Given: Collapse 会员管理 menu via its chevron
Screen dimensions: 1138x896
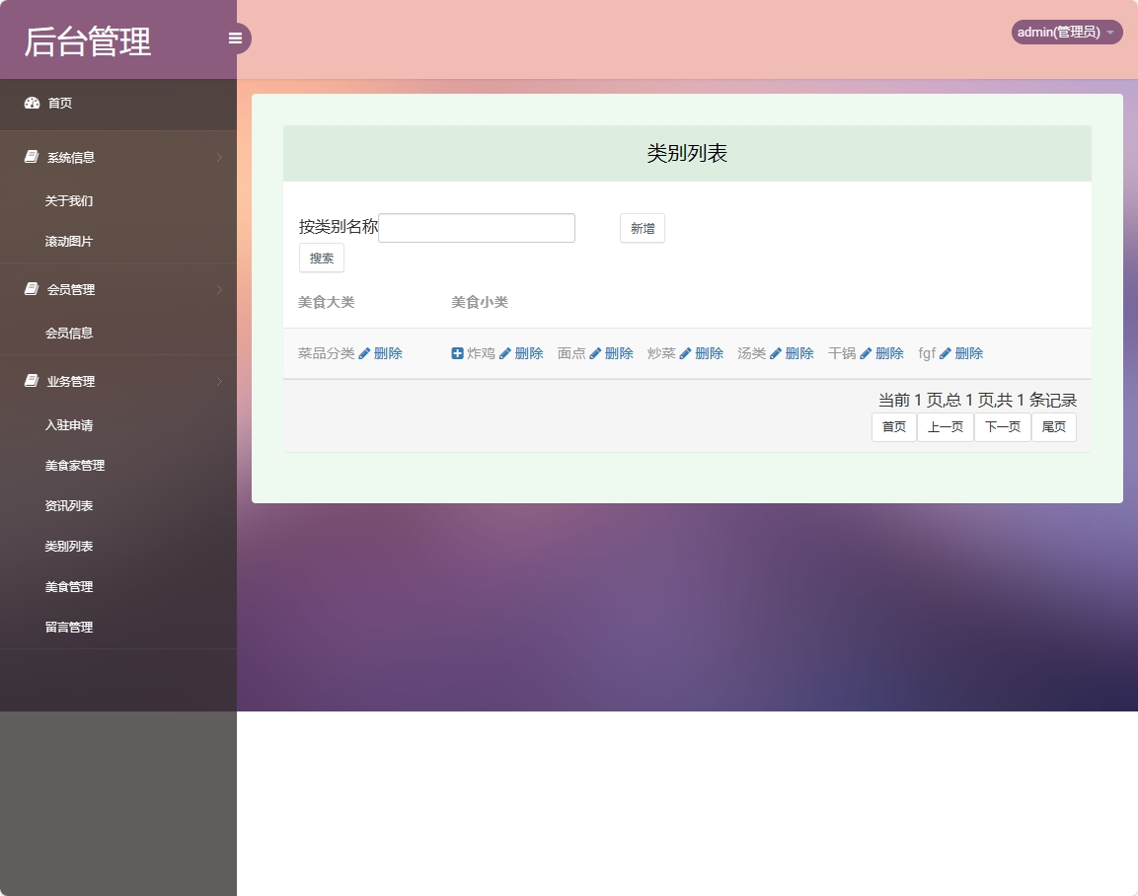Looking at the screenshot, I should click(219, 289).
